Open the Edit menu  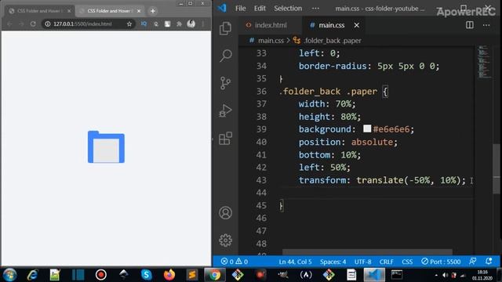[260, 9]
